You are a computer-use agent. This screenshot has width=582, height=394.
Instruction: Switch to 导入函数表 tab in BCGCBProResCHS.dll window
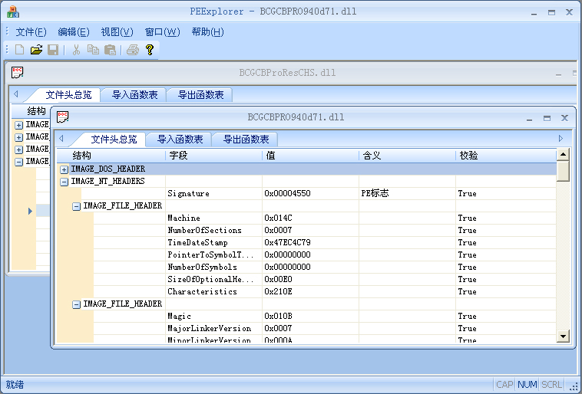pyautogui.click(x=134, y=95)
